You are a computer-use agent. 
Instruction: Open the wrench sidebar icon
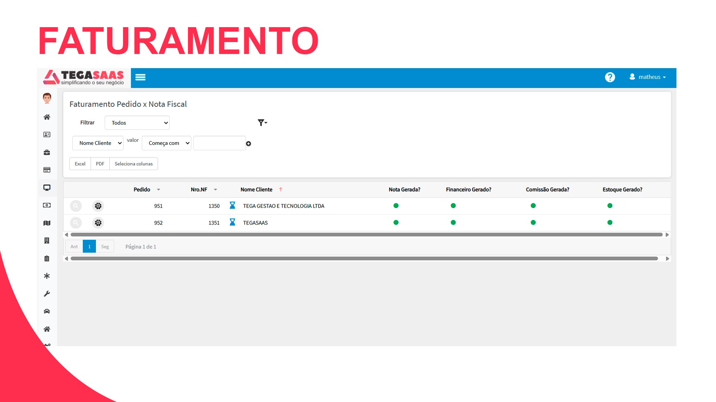pyautogui.click(x=47, y=294)
